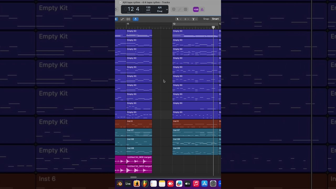Select the Untitled 34_2#02 merged audio region
336x189 pixels.
(x=139, y=169)
